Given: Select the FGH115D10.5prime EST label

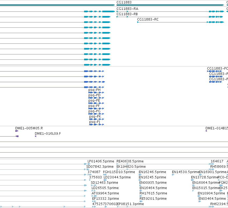Looking at the screenshot, I should tap(119, 172).
